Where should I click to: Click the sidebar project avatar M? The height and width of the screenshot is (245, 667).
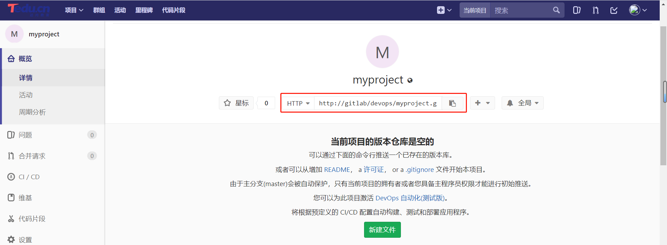[14, 34]
